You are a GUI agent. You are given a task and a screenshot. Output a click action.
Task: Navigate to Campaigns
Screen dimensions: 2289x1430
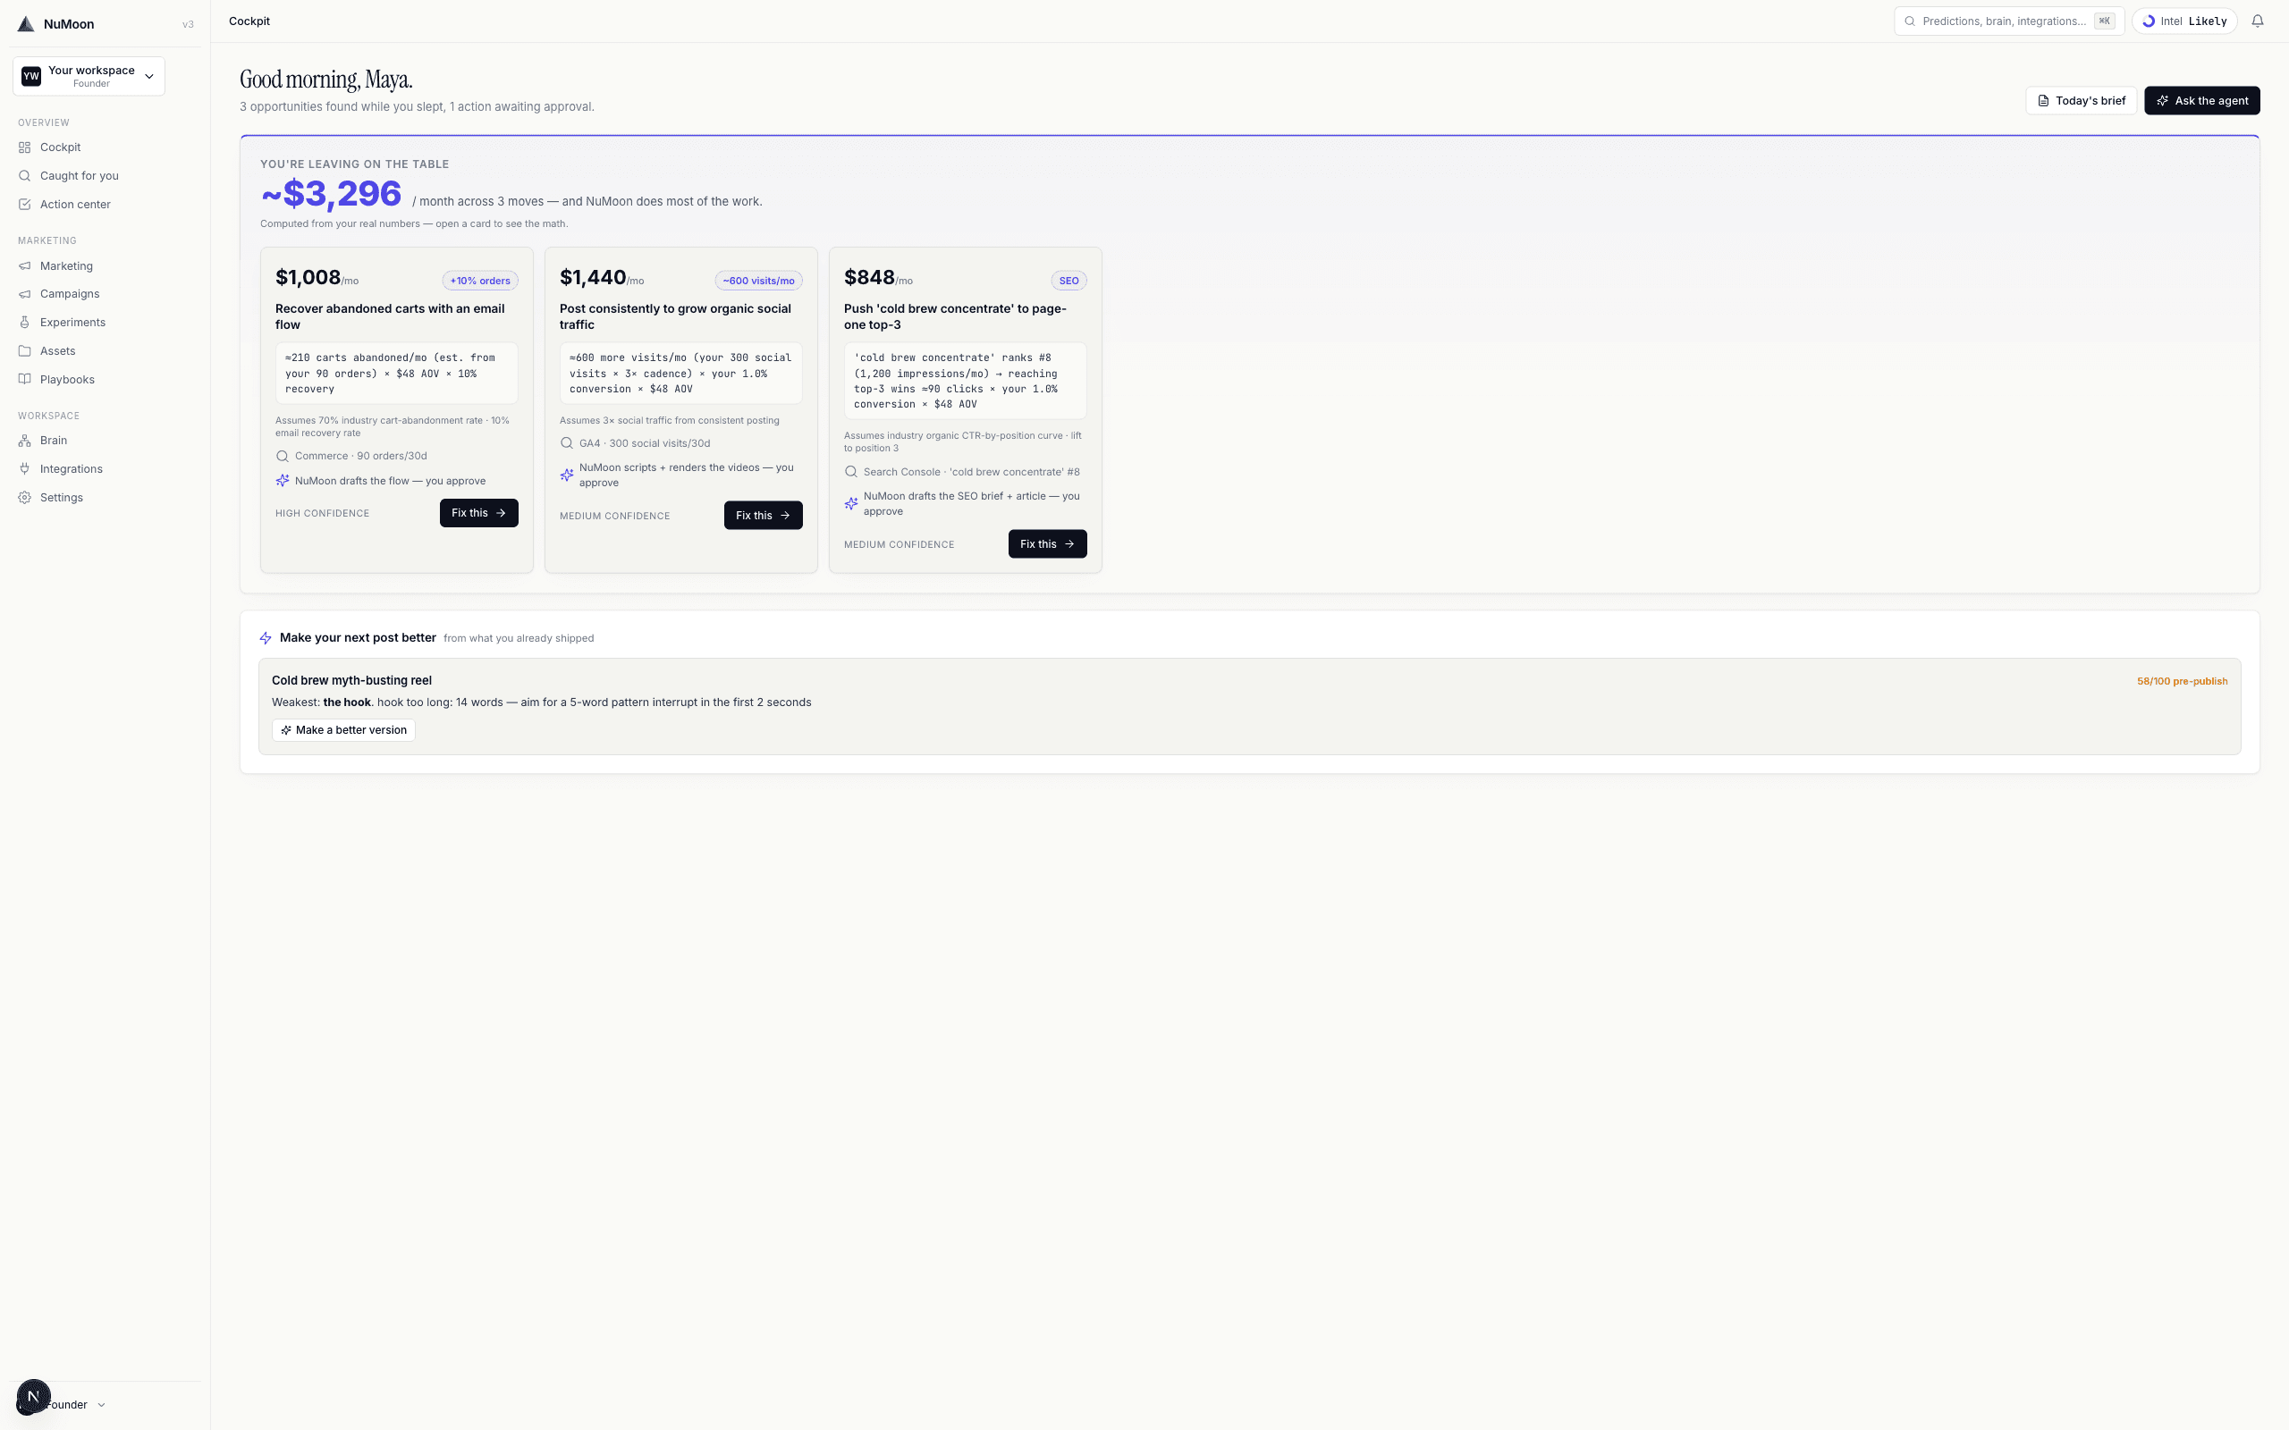click(x=70, y=294)
